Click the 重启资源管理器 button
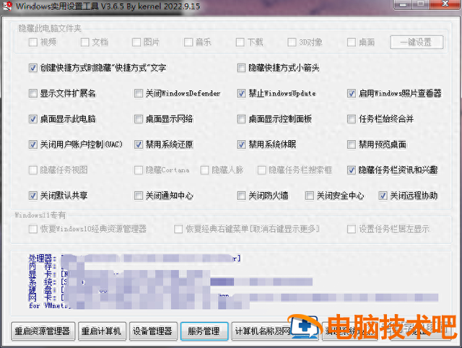Image resolution: width=462 pixels, height=348 pixels. 43,331
